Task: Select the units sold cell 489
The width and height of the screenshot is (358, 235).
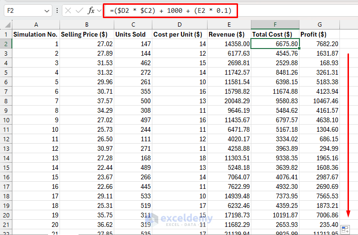Action: point(133,168)
